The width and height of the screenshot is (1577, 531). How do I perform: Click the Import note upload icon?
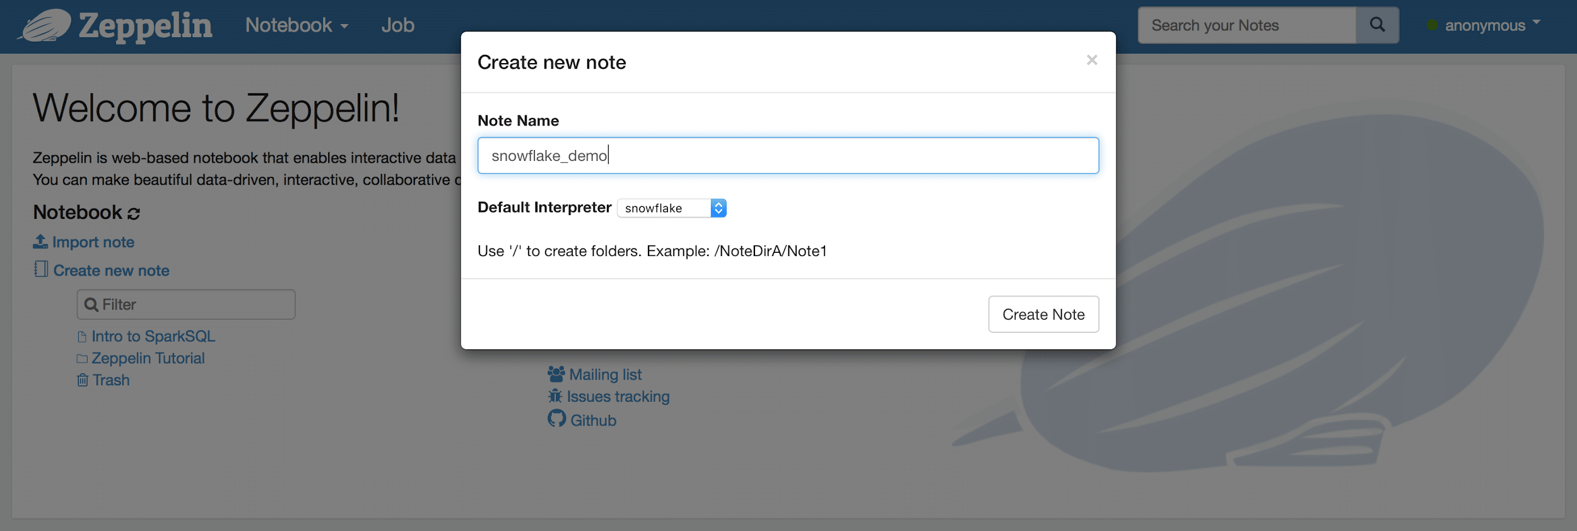pos(40,242)
